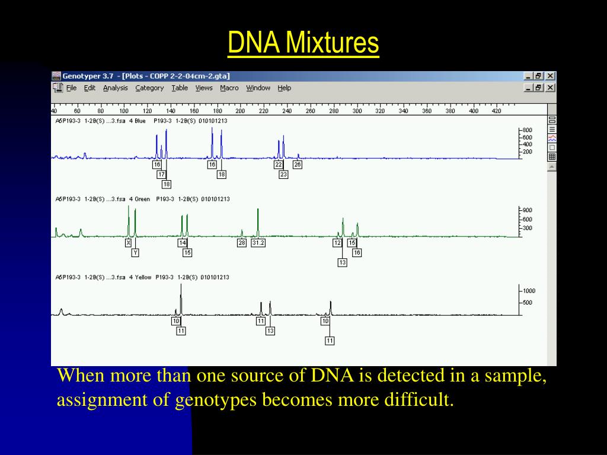Click allele label 26 in the blue plot

[298, 165]
